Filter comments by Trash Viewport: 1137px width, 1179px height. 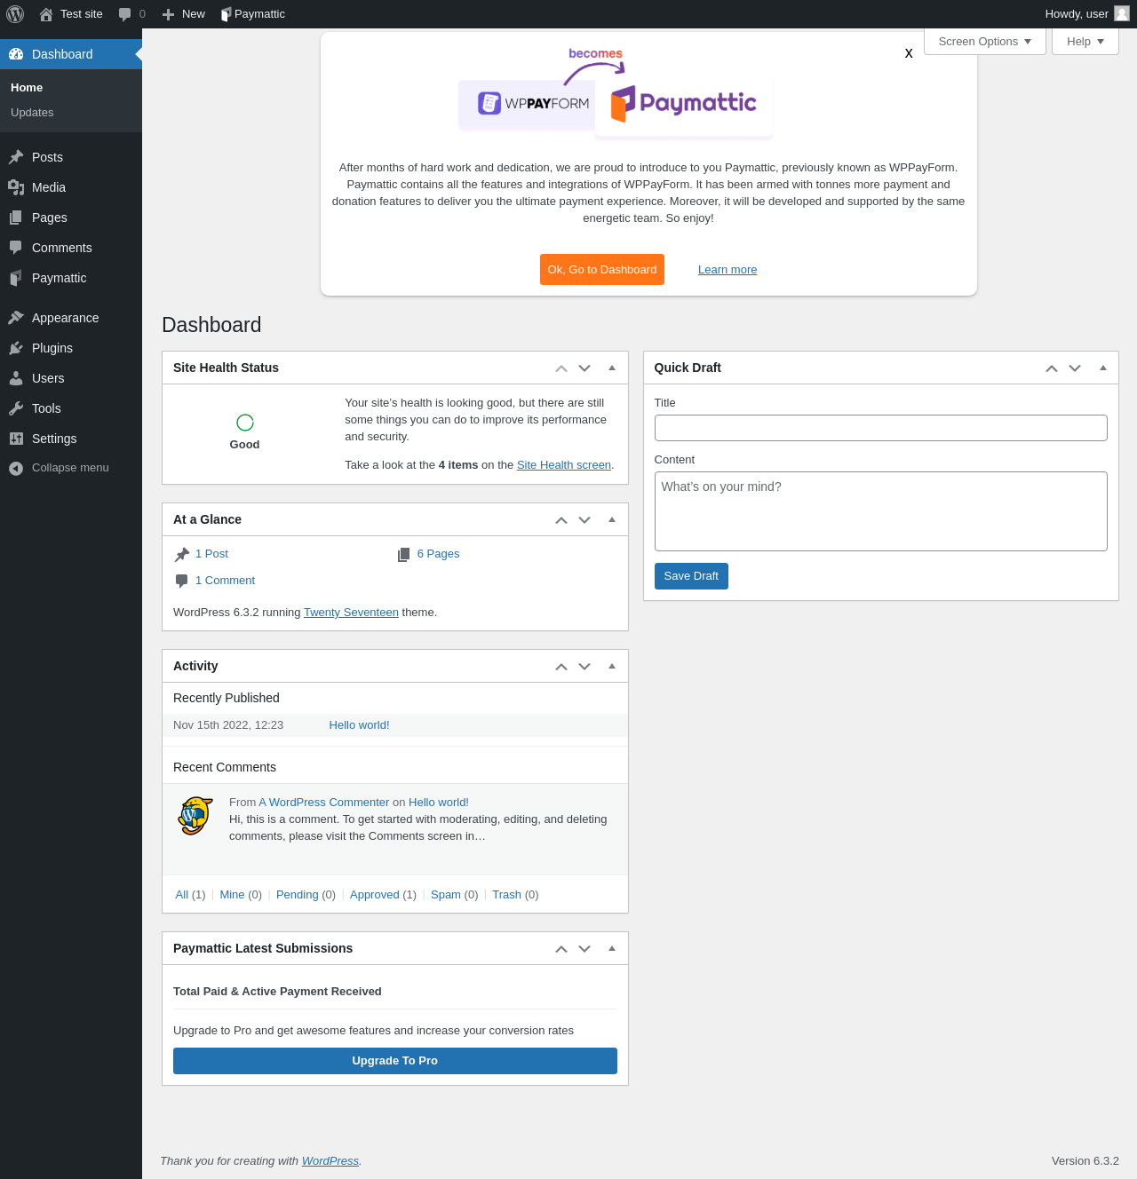(x=506, y=895)
